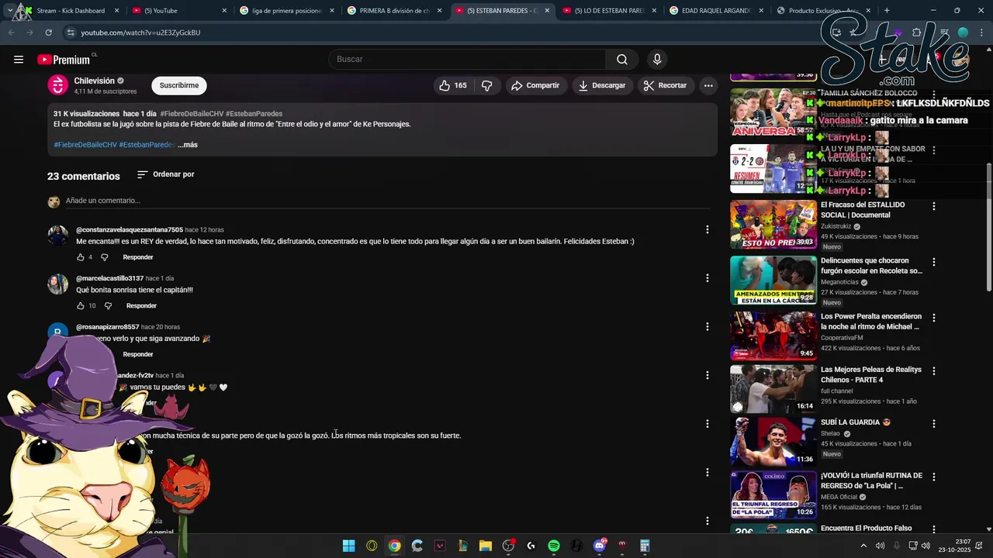This screenshot has height=558, width=993.
Task: Dislike the video with thumbs-down
Action: coord(487,85)
